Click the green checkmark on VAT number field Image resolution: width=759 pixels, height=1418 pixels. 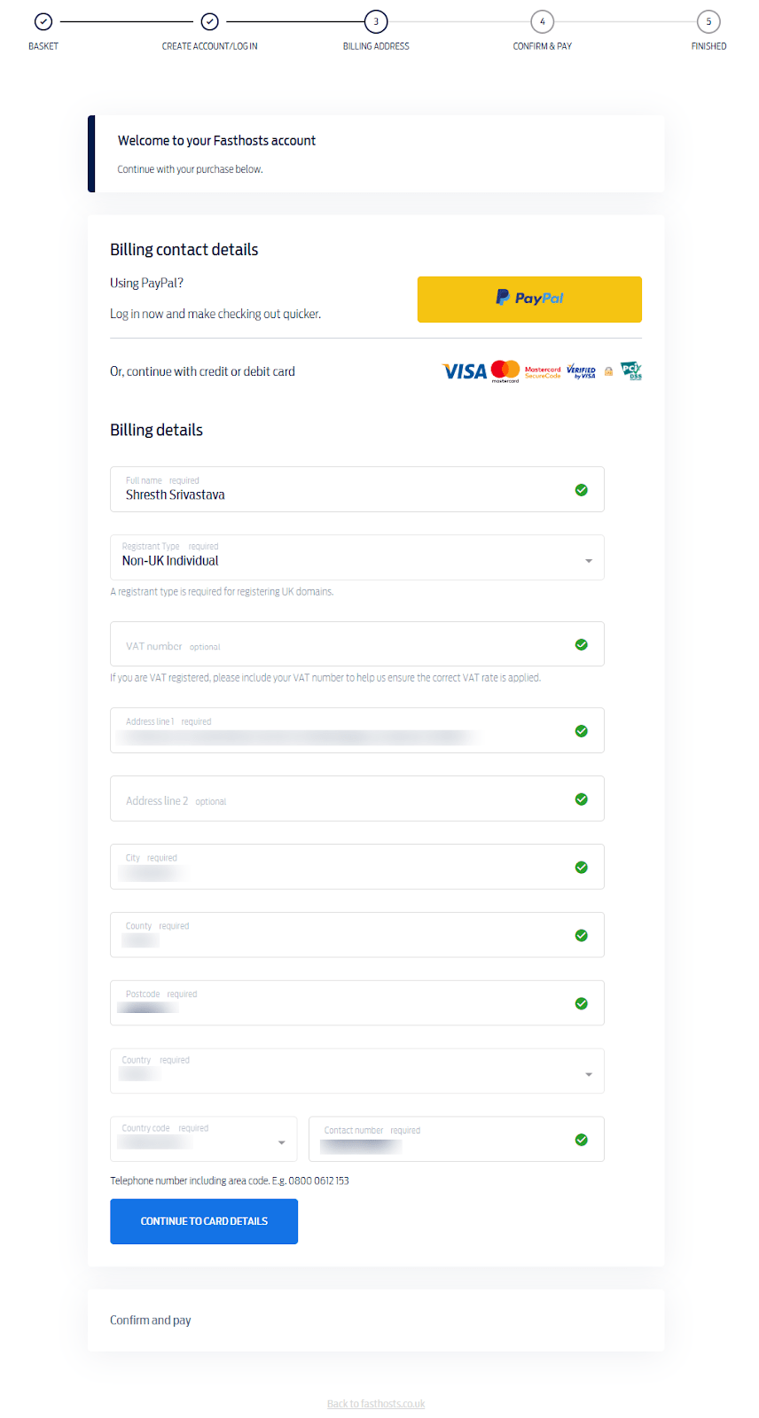(x=582, y=643)
